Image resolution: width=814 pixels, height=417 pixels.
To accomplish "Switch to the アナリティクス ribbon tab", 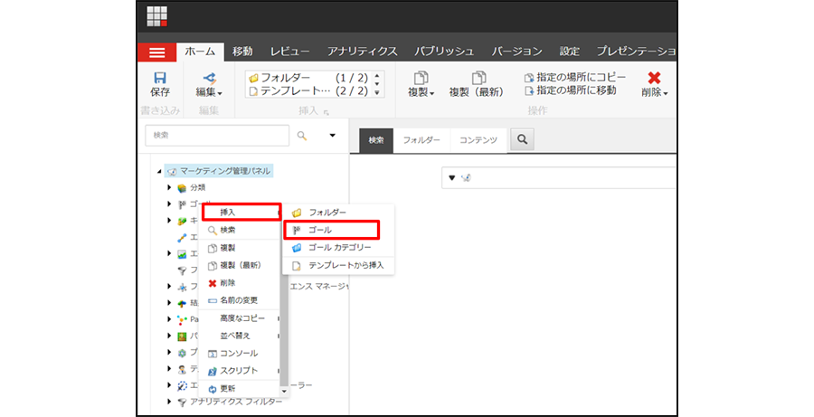I will (364, 52).
